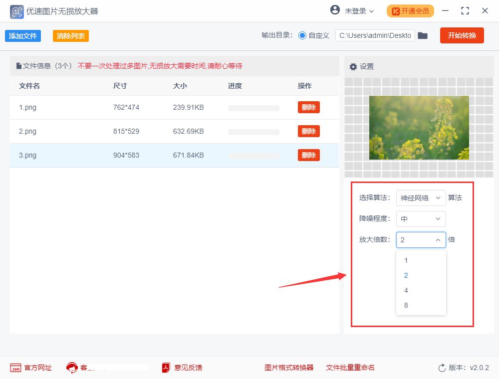Open the folder browser for output directory
This screenshot has height=379, width=499.
pyautogui.click(x=423, y=35)
